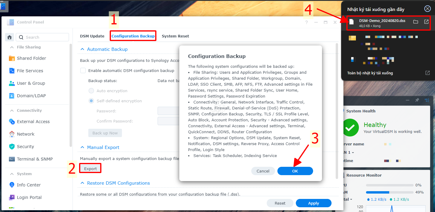Collapse the Manual Export section
435x212 pixels.
(x=82, y=147)
